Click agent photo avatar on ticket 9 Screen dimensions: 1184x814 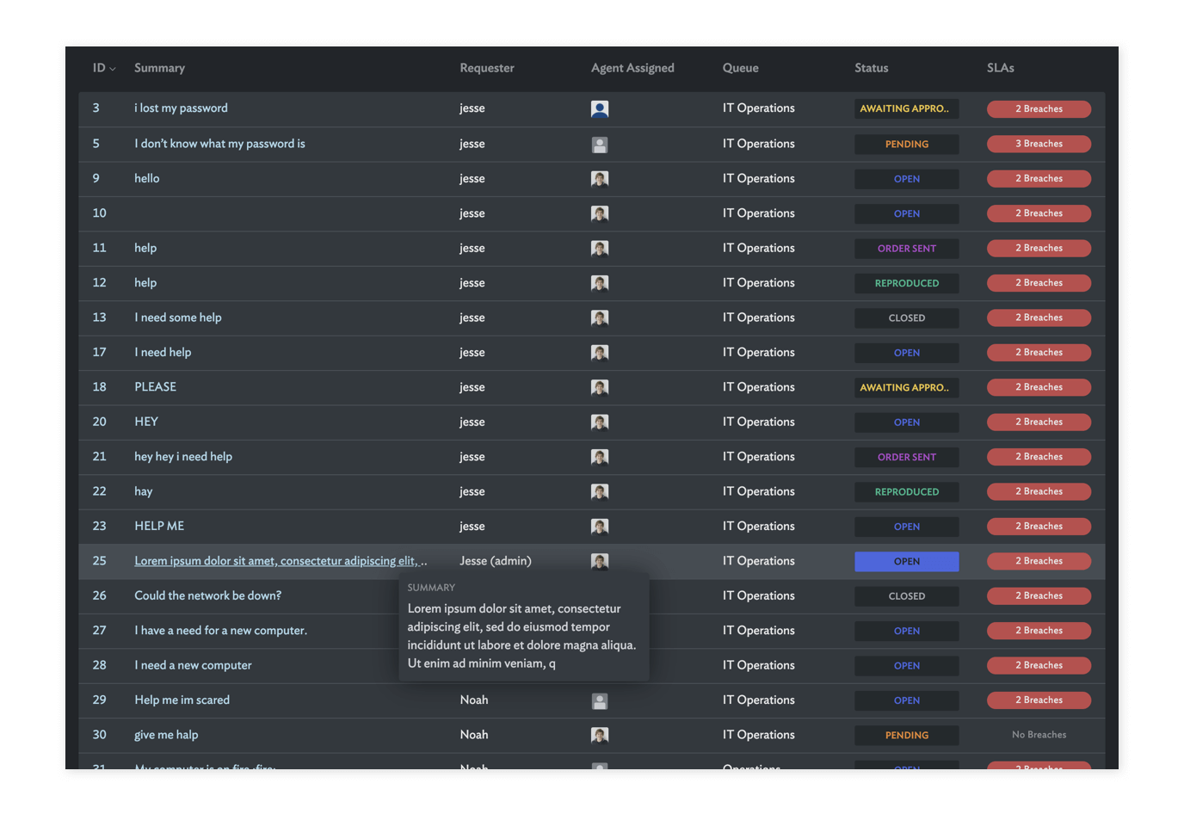(600, 179)
